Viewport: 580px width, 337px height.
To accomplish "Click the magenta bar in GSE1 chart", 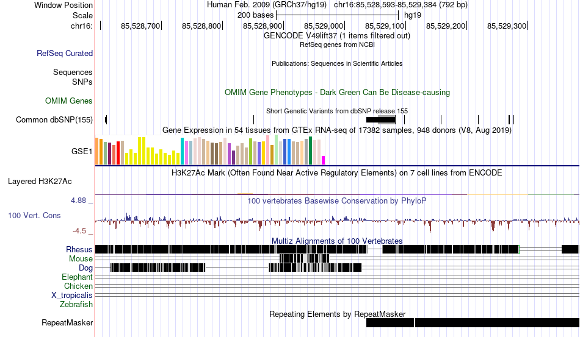I will tap(324, 160).
